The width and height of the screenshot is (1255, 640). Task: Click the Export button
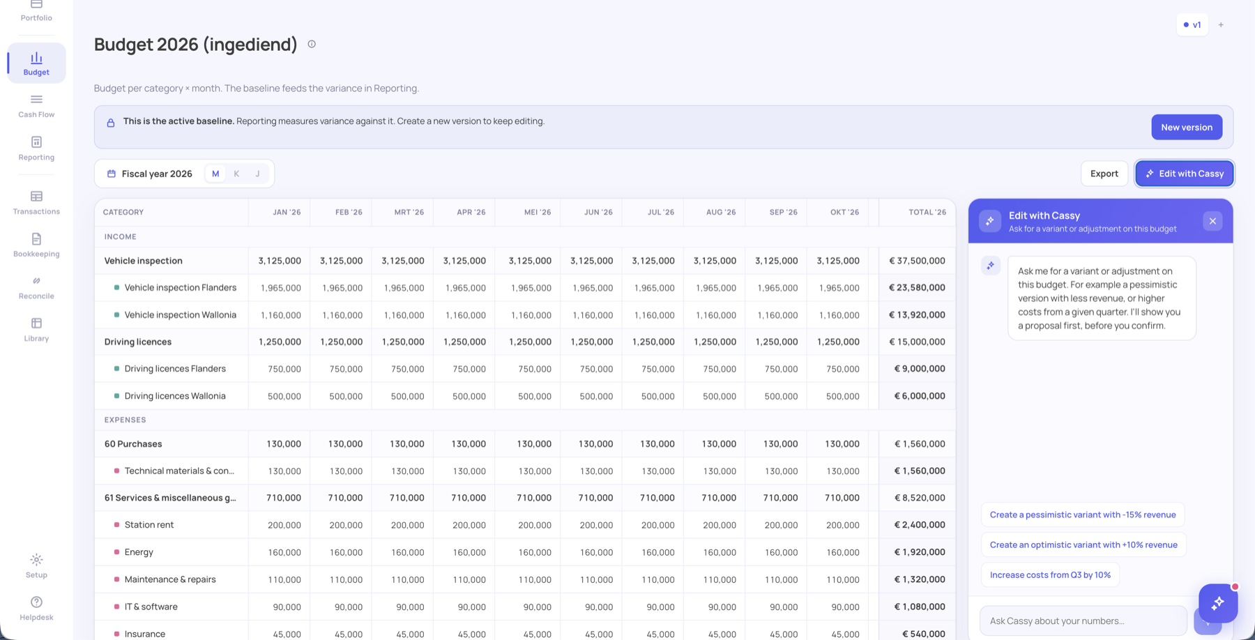coord(1104,174)
